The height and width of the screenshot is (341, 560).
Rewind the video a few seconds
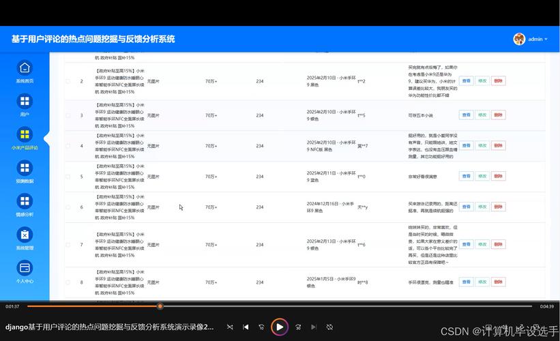pos(261,327)
